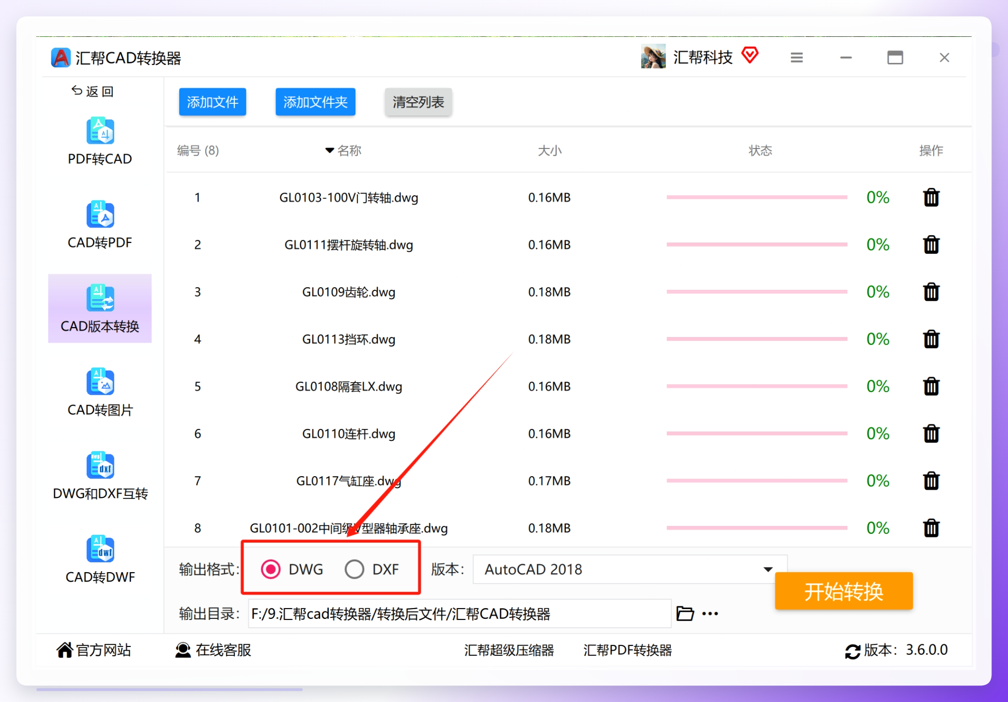Delete GL0109齿轮.dwg with its trash icon

click(931, 292)
